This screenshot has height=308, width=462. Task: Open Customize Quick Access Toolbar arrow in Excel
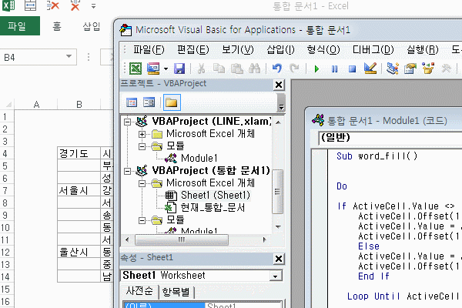click(x=93, y=6)
